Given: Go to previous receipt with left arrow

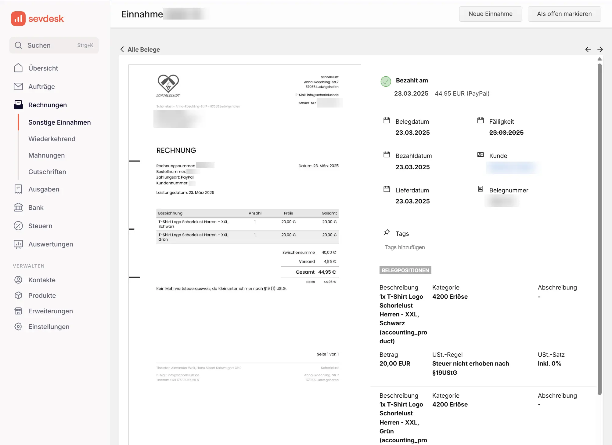Looking at the screenshot, I should coord(588,49).
